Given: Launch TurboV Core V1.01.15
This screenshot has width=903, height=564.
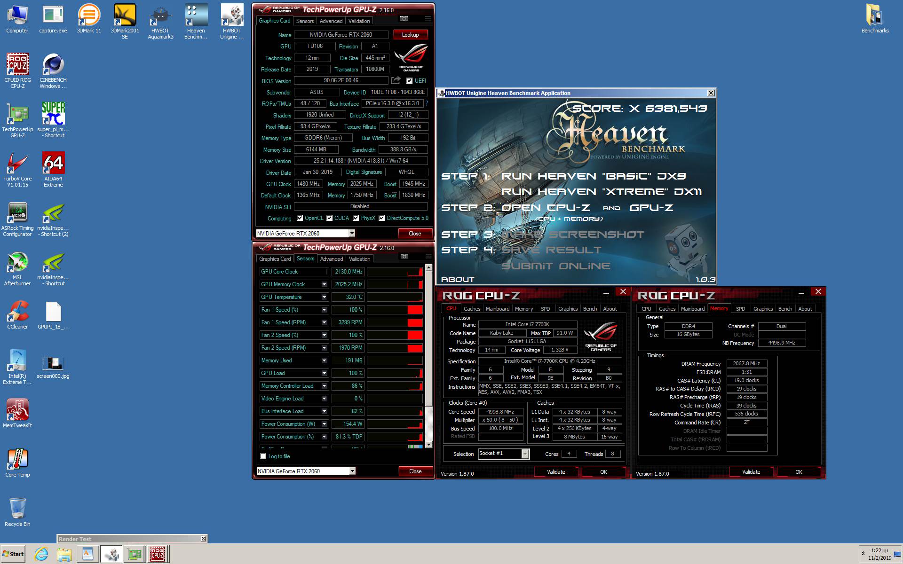Looking at the screenshot, I should pos(17,169).
